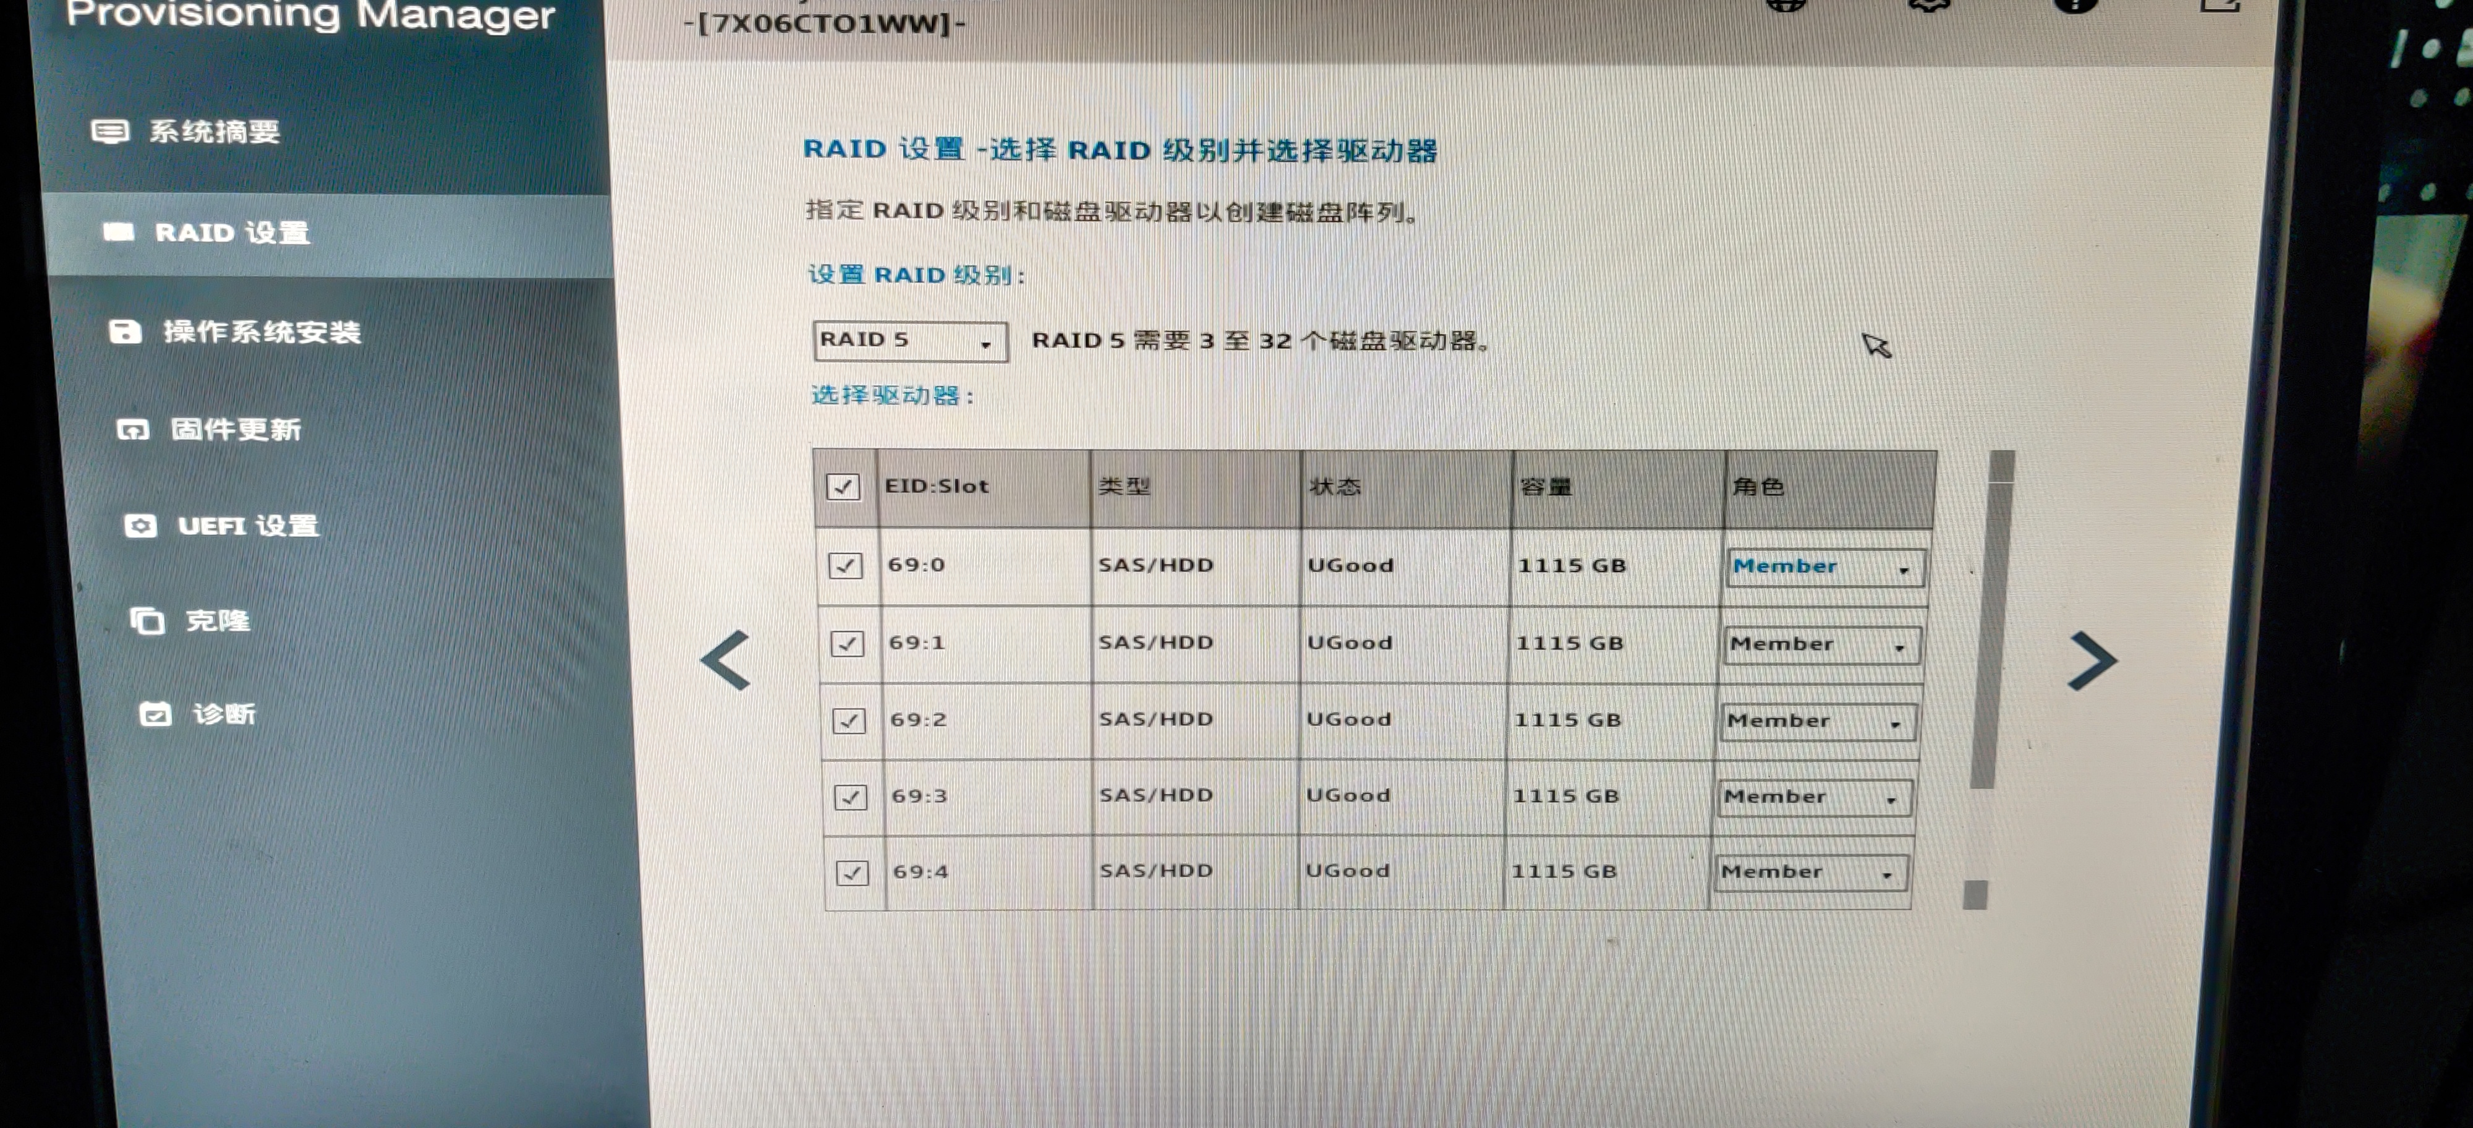Click the RAID settings drive icon

coord(119,231)
